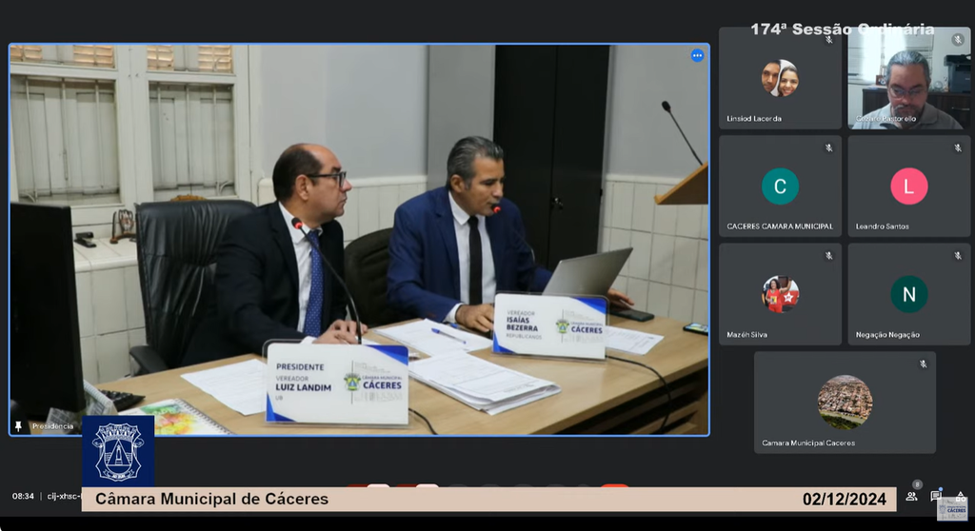This screenshot has height=531, width=975.
Task: Click the muted mic on Mazéh Silva's tile
Action: click(828, 256)
